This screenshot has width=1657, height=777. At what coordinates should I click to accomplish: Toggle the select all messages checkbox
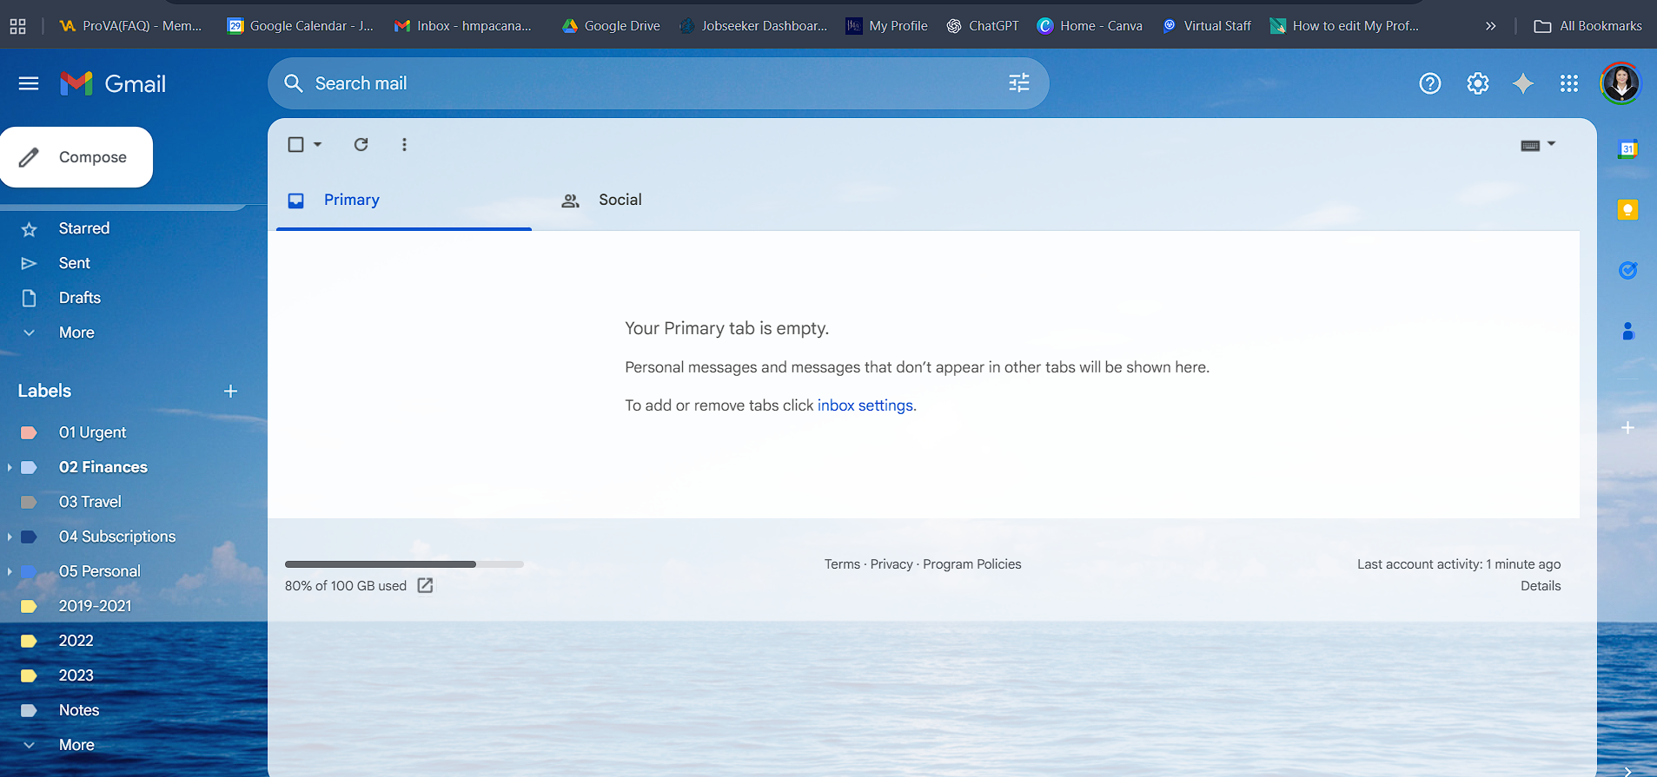click(295, 144)
